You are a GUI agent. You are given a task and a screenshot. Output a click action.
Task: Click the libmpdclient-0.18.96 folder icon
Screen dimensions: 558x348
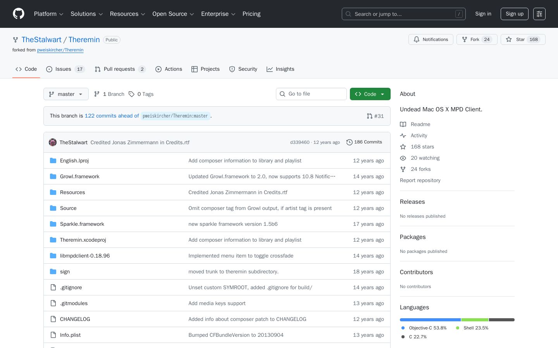(x=53, y=256)
